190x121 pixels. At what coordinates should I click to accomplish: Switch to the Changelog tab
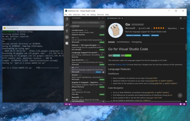(x=137, y=42)
